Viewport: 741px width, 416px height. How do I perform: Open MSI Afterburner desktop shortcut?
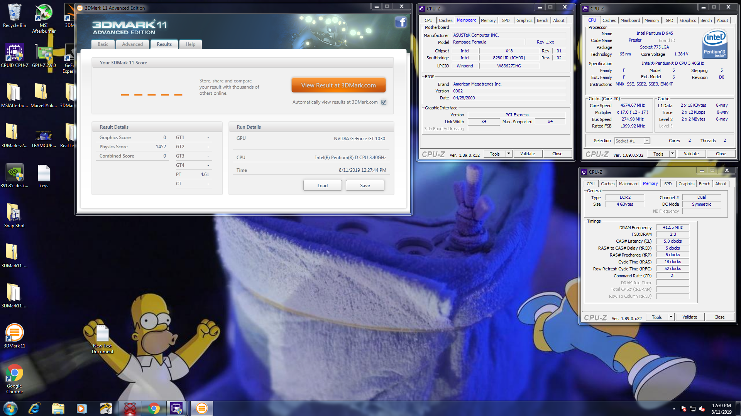tap(44, 18)
